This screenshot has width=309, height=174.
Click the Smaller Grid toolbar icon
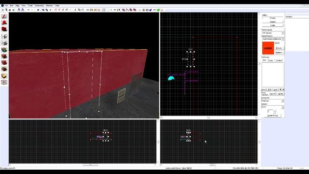click(x=10, y=10)
